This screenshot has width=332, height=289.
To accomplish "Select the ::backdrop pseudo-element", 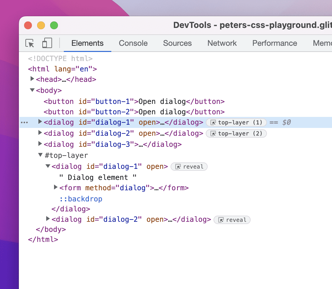I will (81, 199).
